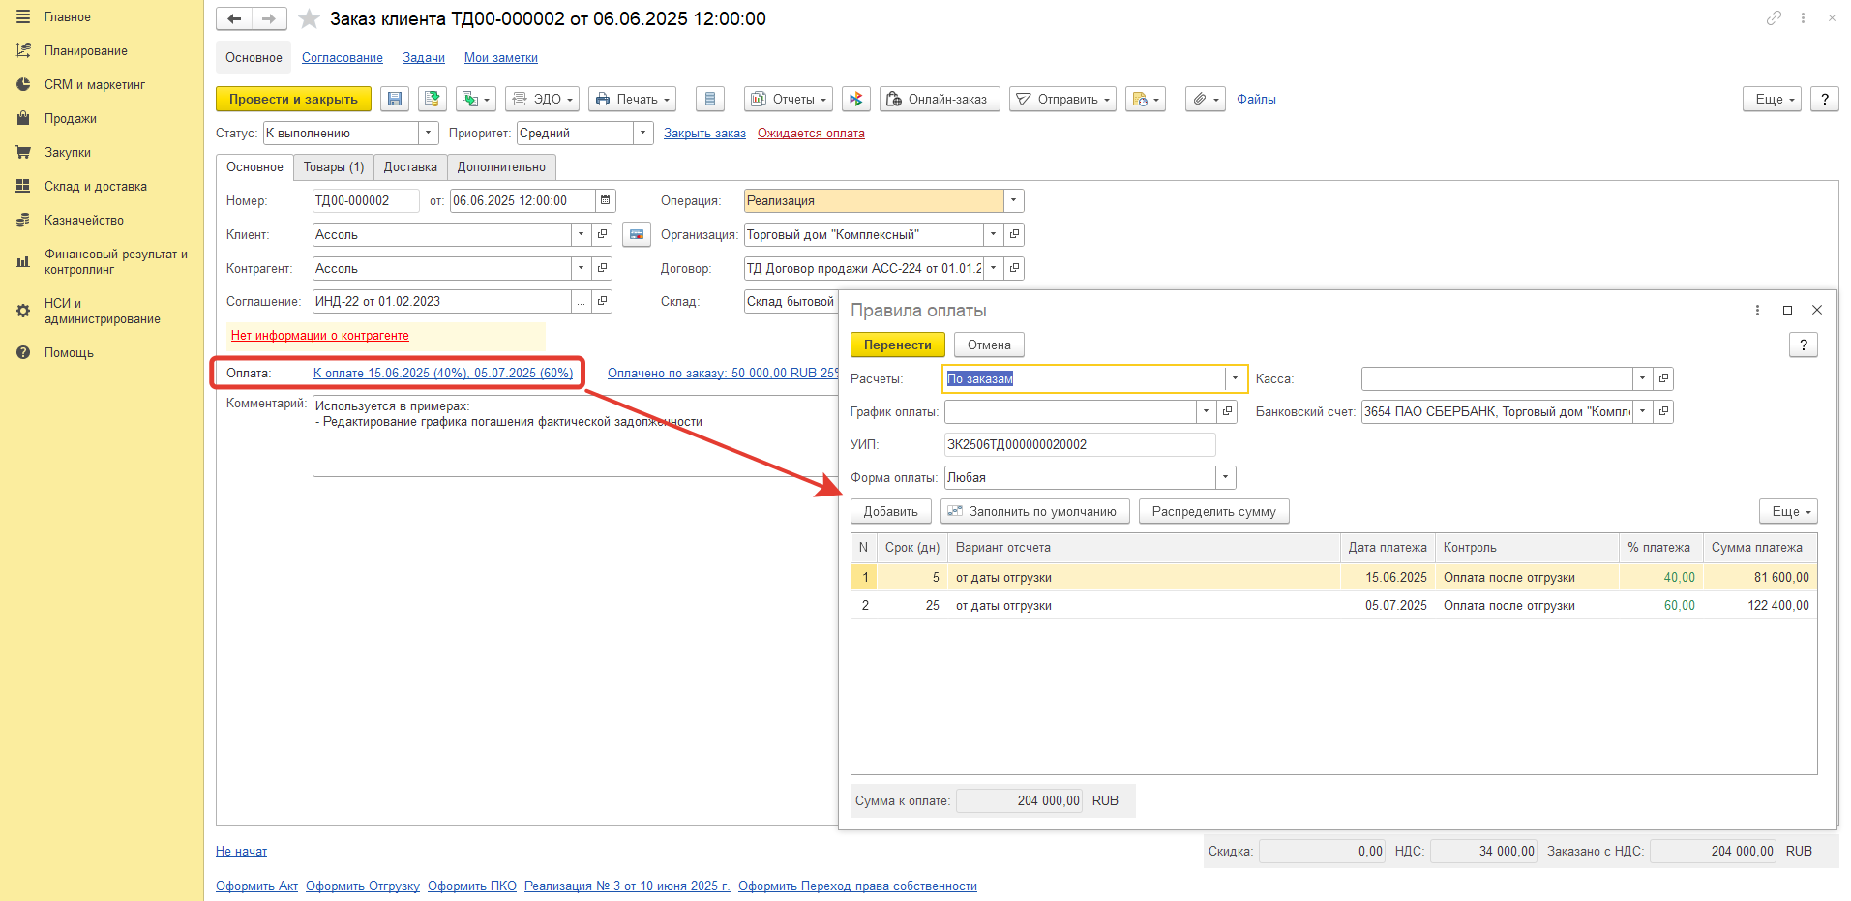
Task: Click Заполнить по умолчанию button
Action: point(1034,511)
